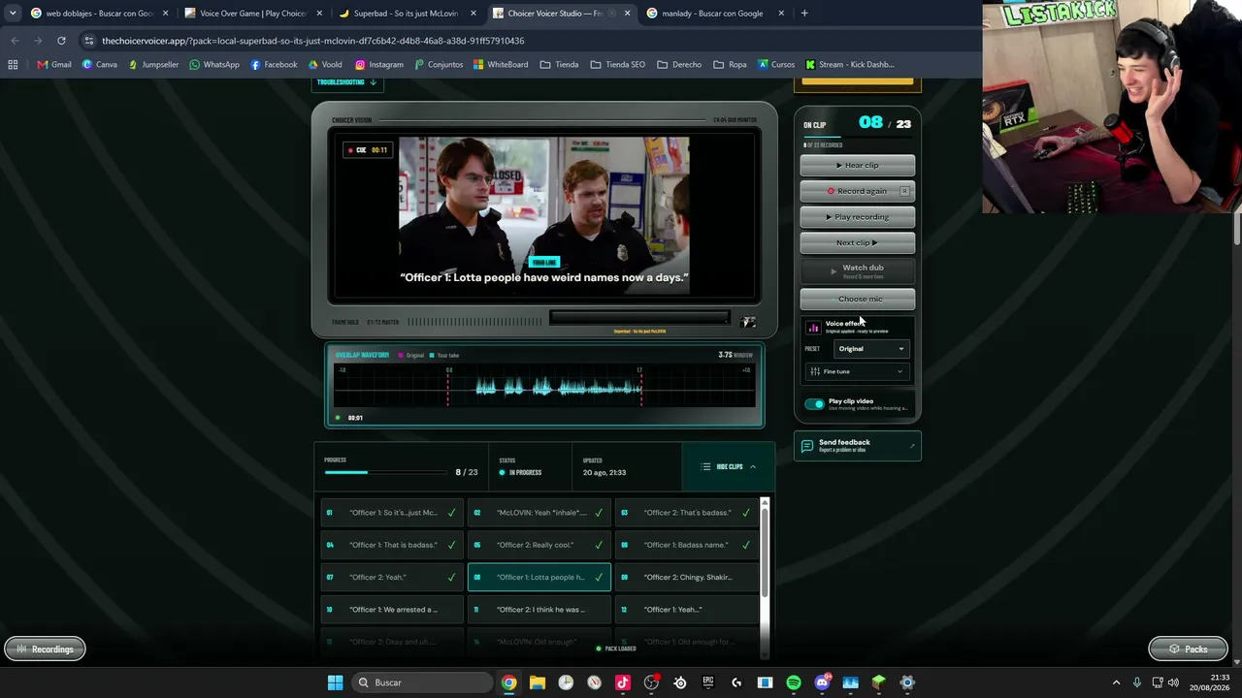Image resolution: width=1242 pixels, height=698 pixels.
Task: Reload the page with the refresh icon
Action: (x=61, y=41)
